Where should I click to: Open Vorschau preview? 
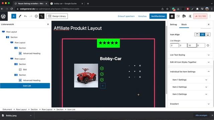(x=142, y=16)
